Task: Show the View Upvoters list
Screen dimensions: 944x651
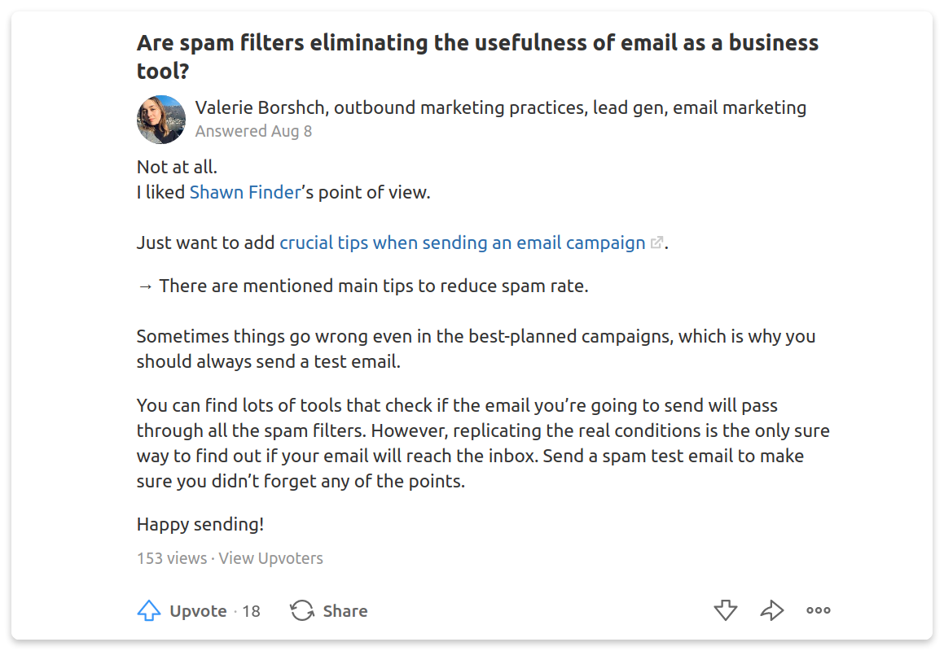Action: [271, 558]
